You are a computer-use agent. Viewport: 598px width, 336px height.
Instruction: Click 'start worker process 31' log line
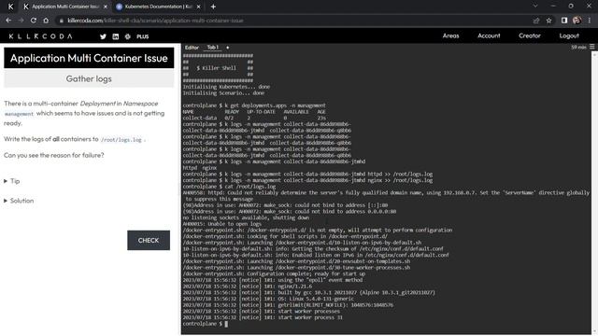click(x=263, y=317)
